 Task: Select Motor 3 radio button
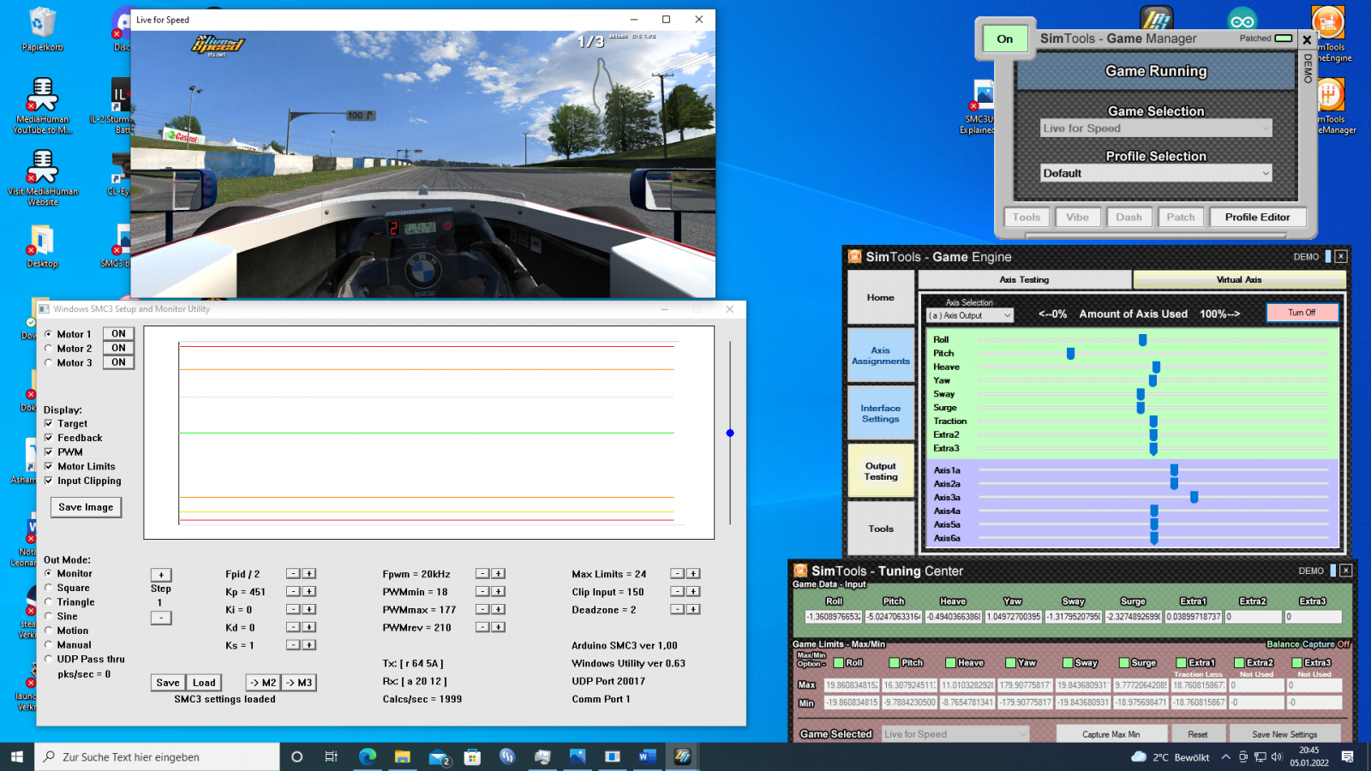(49, 362)
